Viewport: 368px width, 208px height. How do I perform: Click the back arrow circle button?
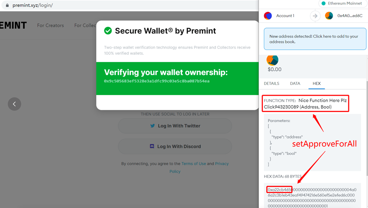tap(14, 104)
